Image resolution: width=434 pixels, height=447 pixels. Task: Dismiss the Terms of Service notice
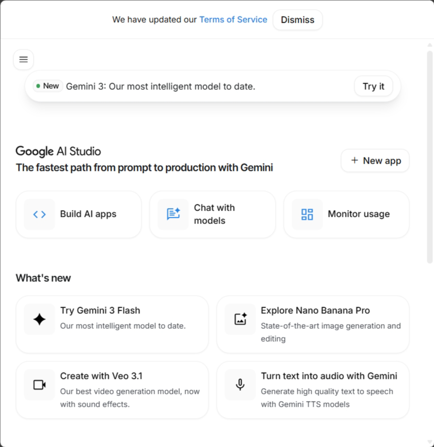(297, 20)
